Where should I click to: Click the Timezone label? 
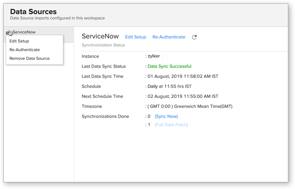coord(92,107)
